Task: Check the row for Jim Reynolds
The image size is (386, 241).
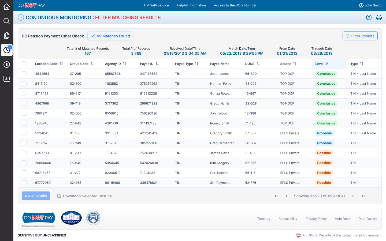Action: click(24, 183)
